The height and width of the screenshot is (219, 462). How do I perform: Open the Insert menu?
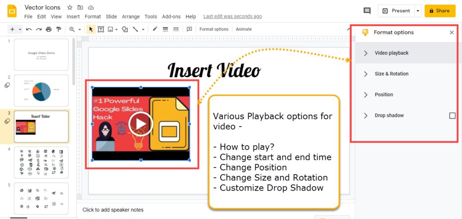tap(73, 17)
